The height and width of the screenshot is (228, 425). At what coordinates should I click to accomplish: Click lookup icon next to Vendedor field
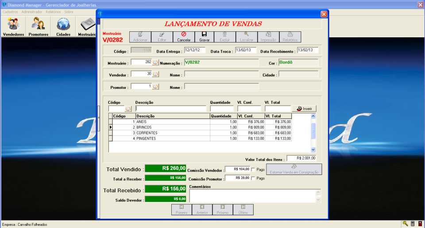coord(155,74)
